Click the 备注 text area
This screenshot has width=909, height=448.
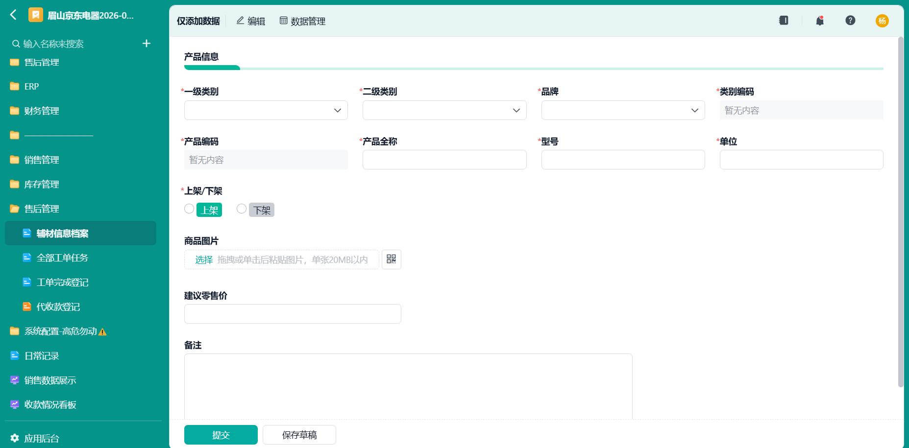[x=408, y=386]
